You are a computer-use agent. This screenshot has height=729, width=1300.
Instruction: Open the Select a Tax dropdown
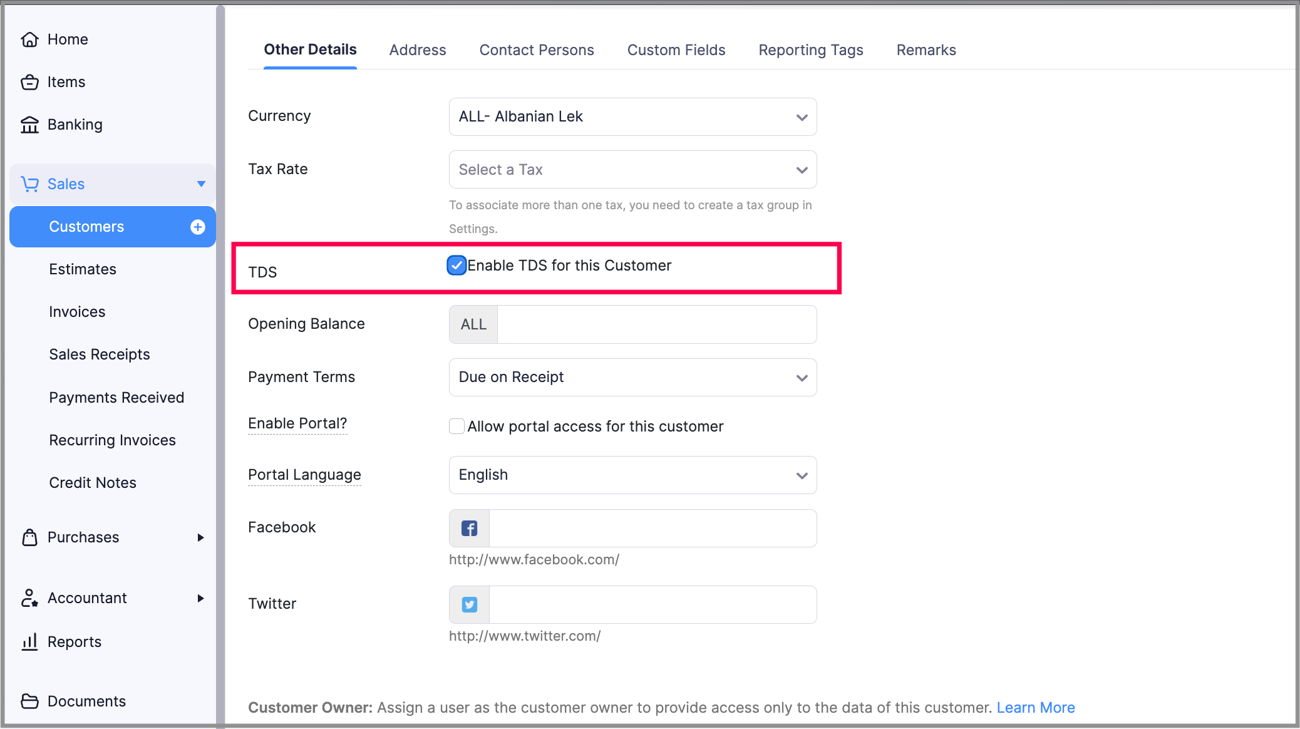[632, 170]
